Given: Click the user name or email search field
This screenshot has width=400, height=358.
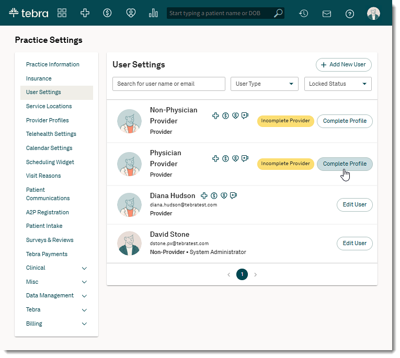Looking at the screenshot, I should point(168,84).
